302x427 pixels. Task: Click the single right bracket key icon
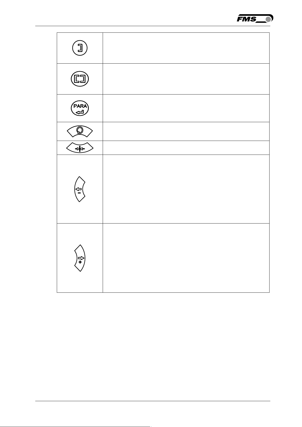tap(80, 48)
